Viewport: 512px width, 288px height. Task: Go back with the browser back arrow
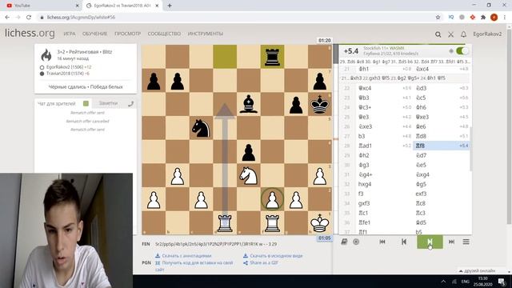pyautogui.click(x=7, y=18)
